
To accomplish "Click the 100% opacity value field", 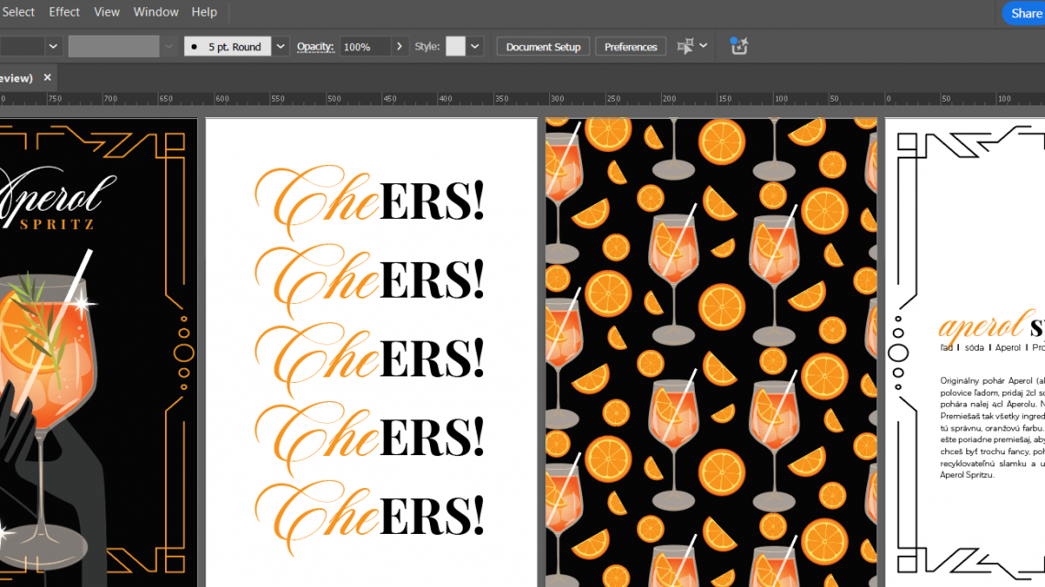I will (x=365, y=47).
